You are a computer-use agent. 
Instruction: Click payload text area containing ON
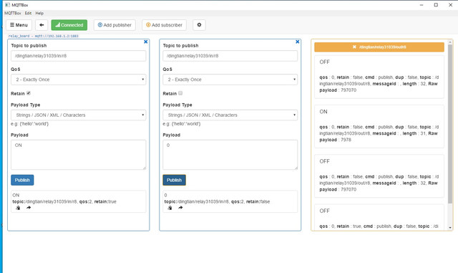click(x=78, y=155)
